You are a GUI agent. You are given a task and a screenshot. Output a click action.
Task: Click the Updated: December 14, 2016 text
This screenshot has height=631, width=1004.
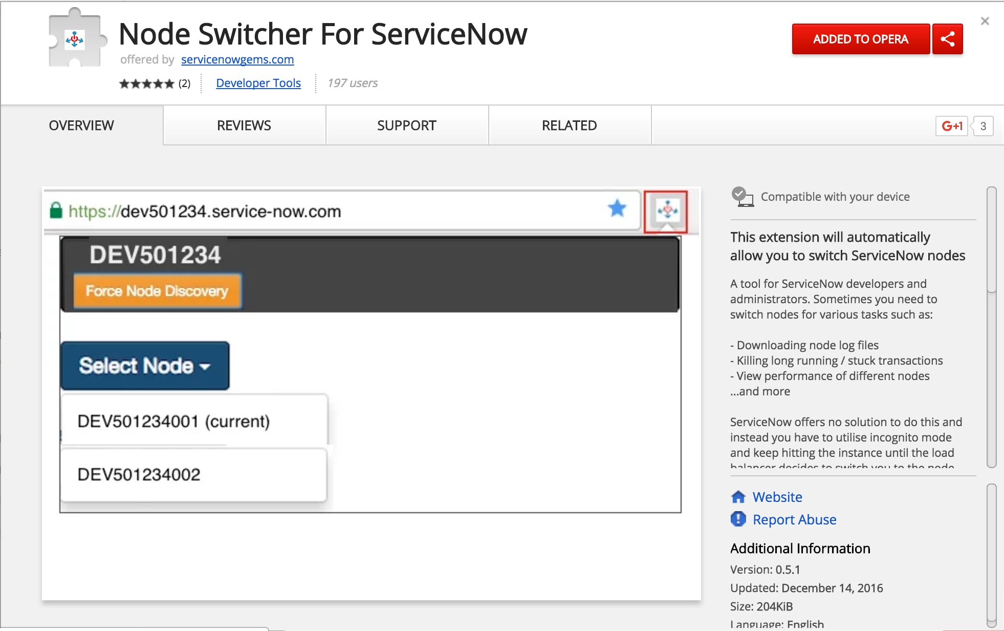(x=806, y=588)
